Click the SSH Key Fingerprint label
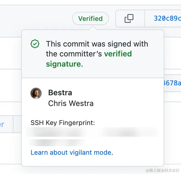Image resolution: width=181 pixels, height=174 pixels. (63, 123)
